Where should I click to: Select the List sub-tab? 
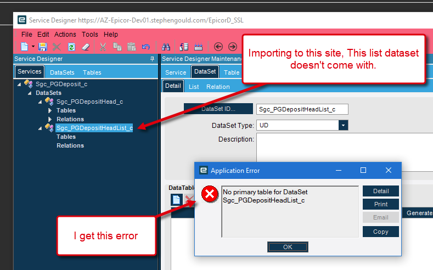(194, 87)
